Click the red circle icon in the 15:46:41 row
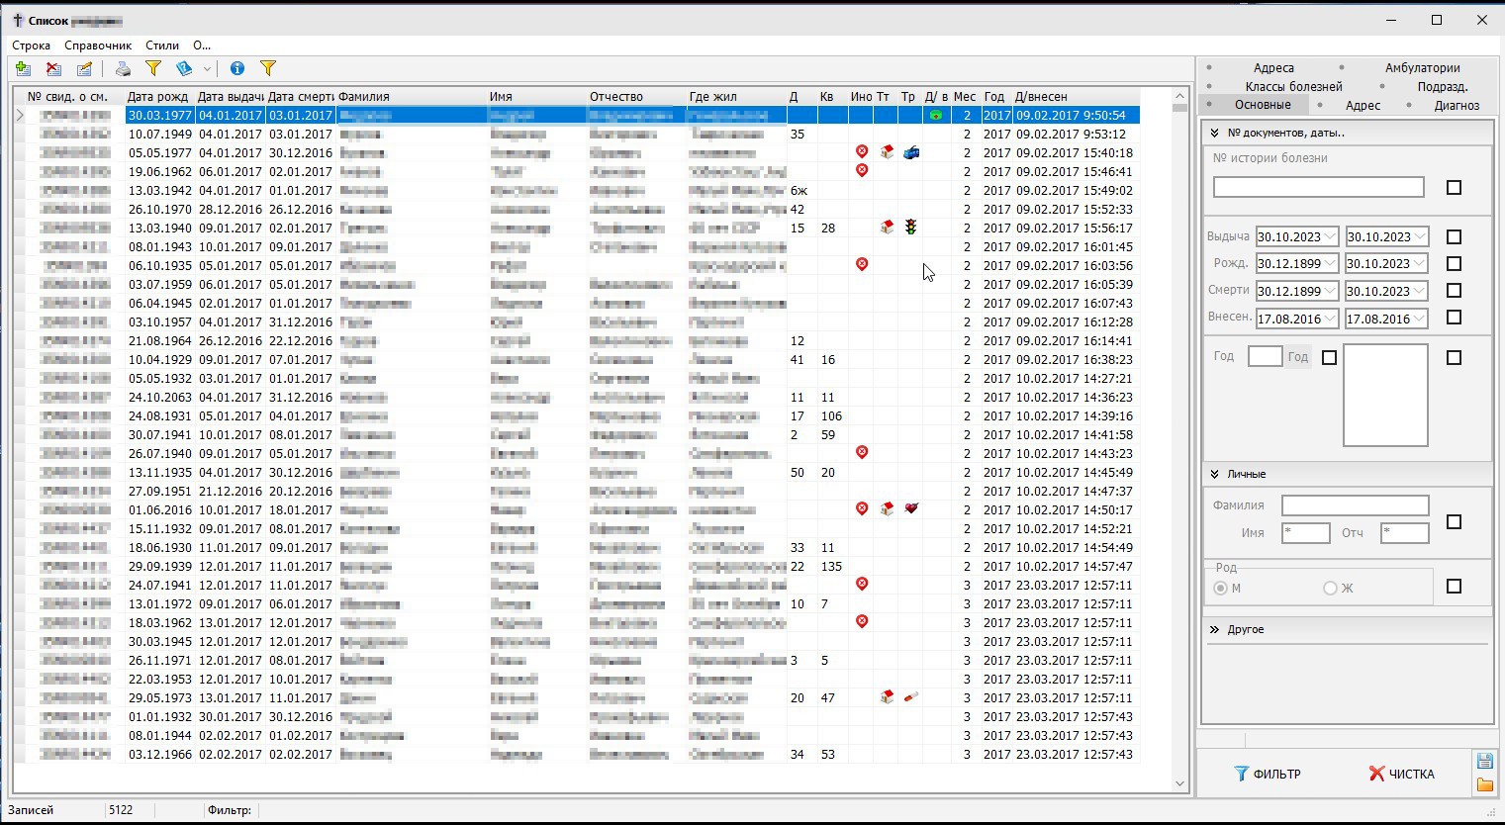The image size is (1505, 825). (862, 170)
